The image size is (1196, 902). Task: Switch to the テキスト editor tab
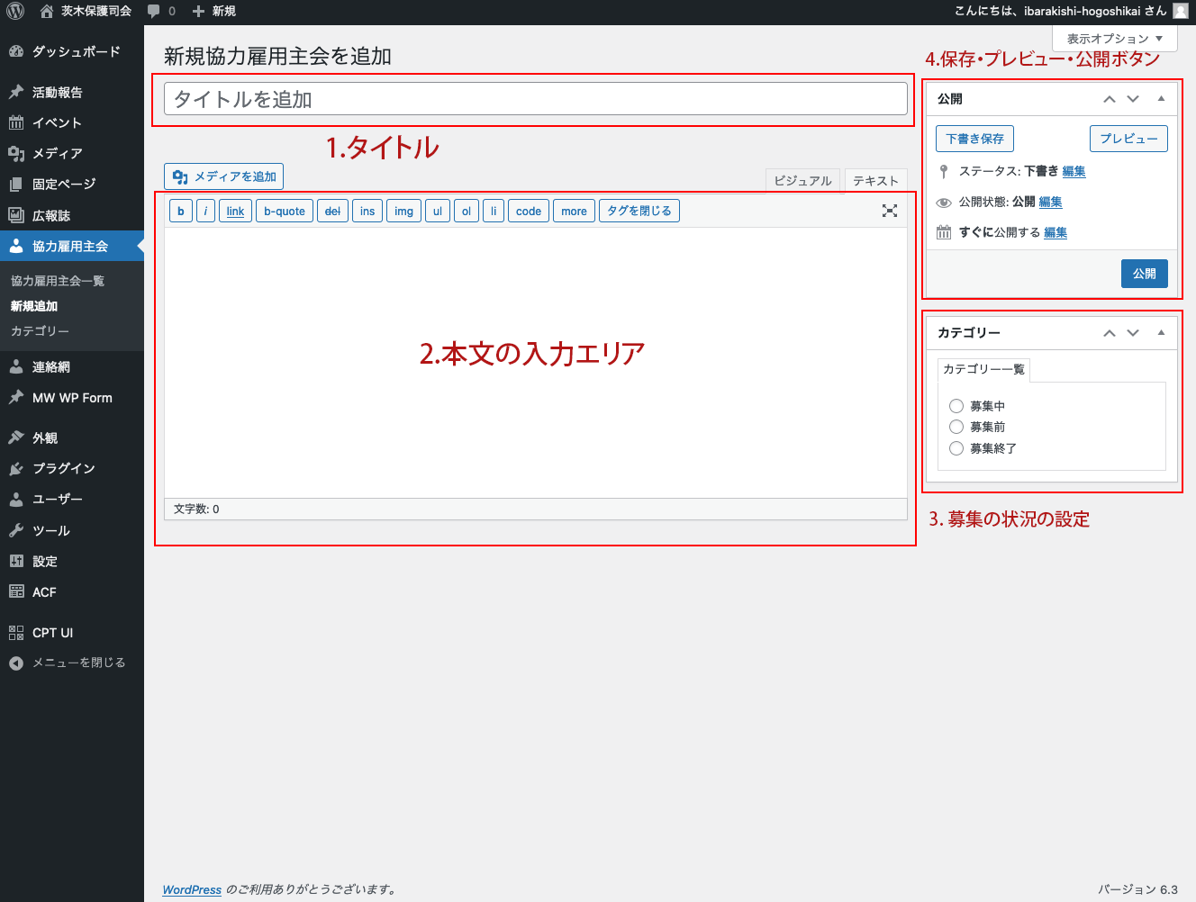pos(874,180)
